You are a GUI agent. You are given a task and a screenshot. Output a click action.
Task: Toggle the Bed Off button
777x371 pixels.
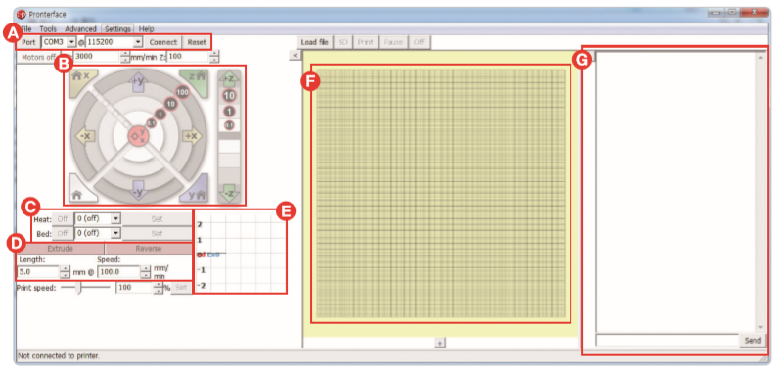pos(63,233)
